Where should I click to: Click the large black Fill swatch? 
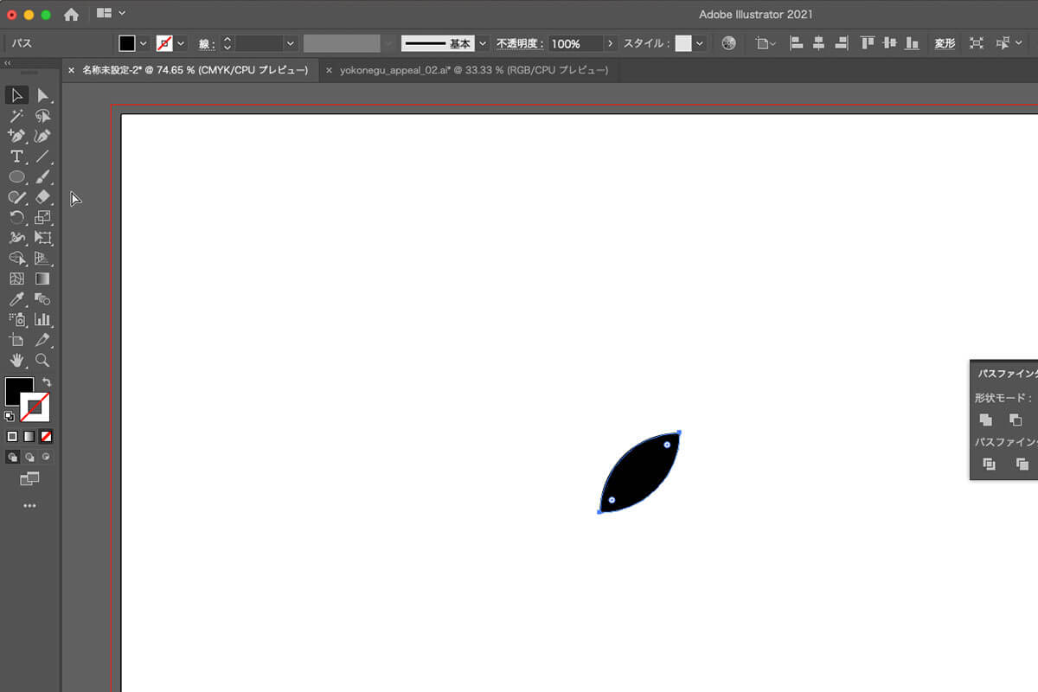tap(17, 390)
